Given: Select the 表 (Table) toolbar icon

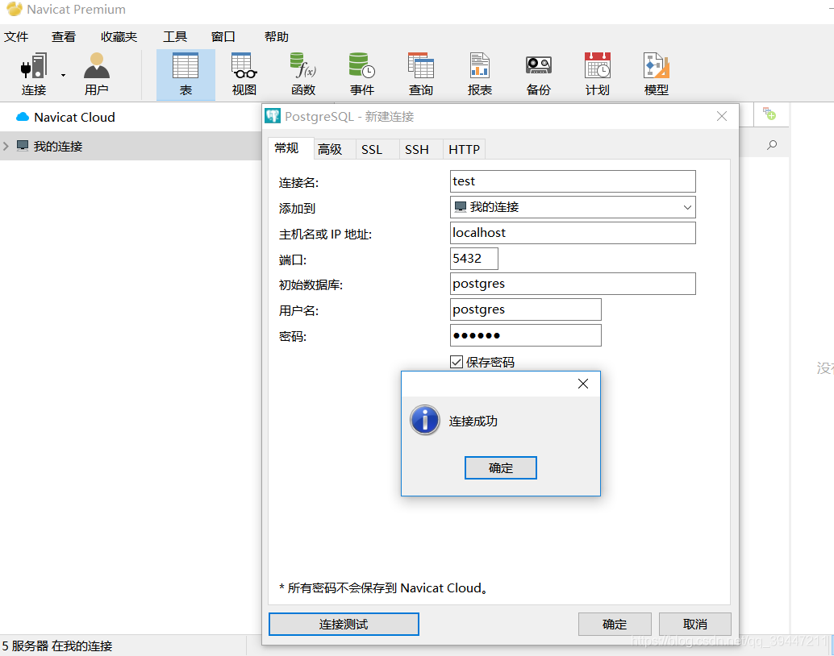Looking at the screenshot, I should pos(186,74).
